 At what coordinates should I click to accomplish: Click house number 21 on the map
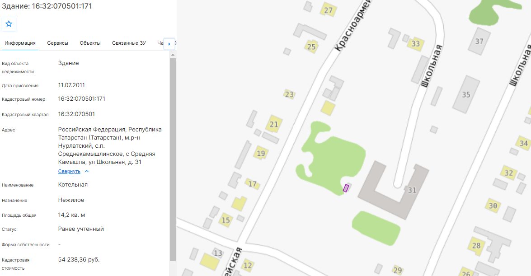point(274,124)
